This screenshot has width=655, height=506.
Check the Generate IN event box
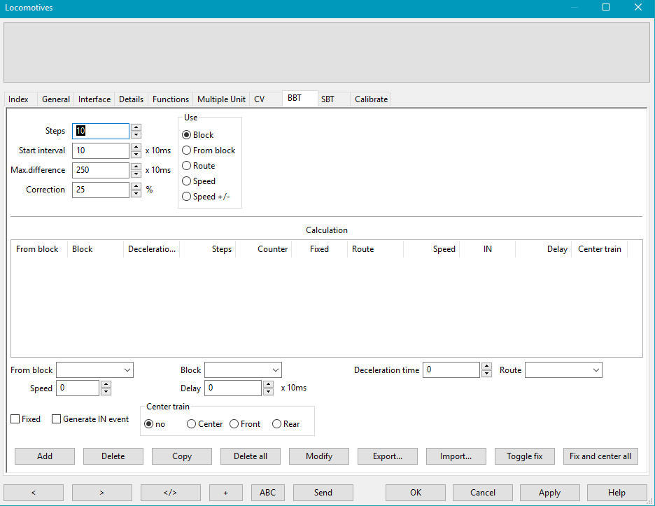pos(57,419)
